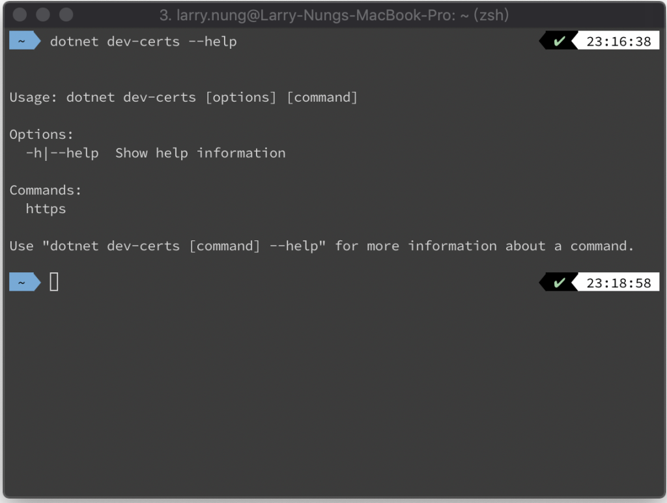
Task: Click the typed command dotnet dev-certs --help
Action: pyautogui.click(x=143, y=42)
